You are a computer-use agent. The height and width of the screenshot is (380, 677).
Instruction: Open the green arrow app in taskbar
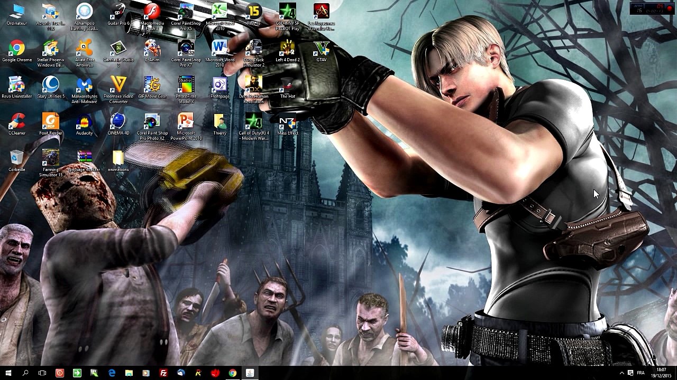(x=77, y=373)
